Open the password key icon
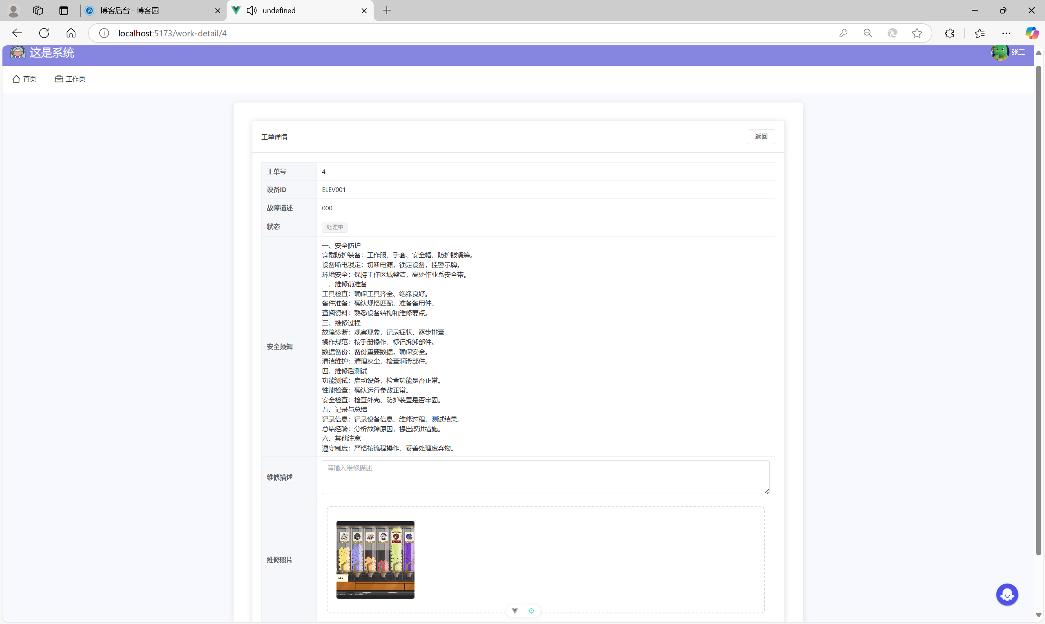This screenshot has height=624, width=1045. 843,33
